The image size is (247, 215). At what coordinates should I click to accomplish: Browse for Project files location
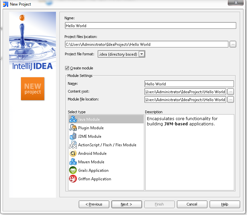(x=233, y=44)
